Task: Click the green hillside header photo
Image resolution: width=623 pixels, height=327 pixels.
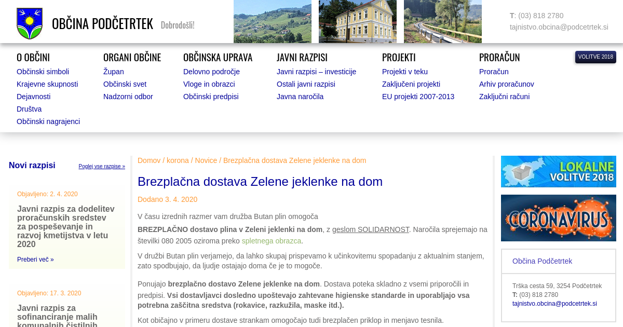Action: pos(272,22)
